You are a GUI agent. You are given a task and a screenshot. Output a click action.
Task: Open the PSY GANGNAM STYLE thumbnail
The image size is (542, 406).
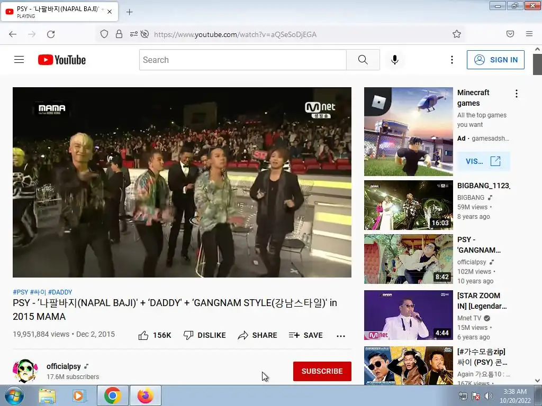408,259
